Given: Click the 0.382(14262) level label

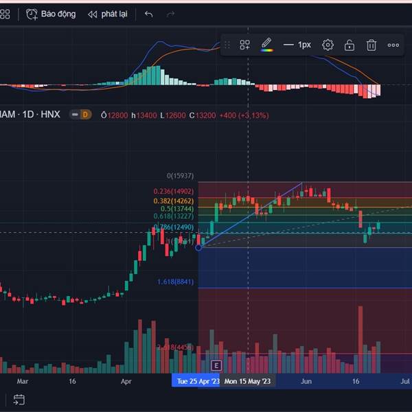Looking at the screenshot, I should (174, 201).
